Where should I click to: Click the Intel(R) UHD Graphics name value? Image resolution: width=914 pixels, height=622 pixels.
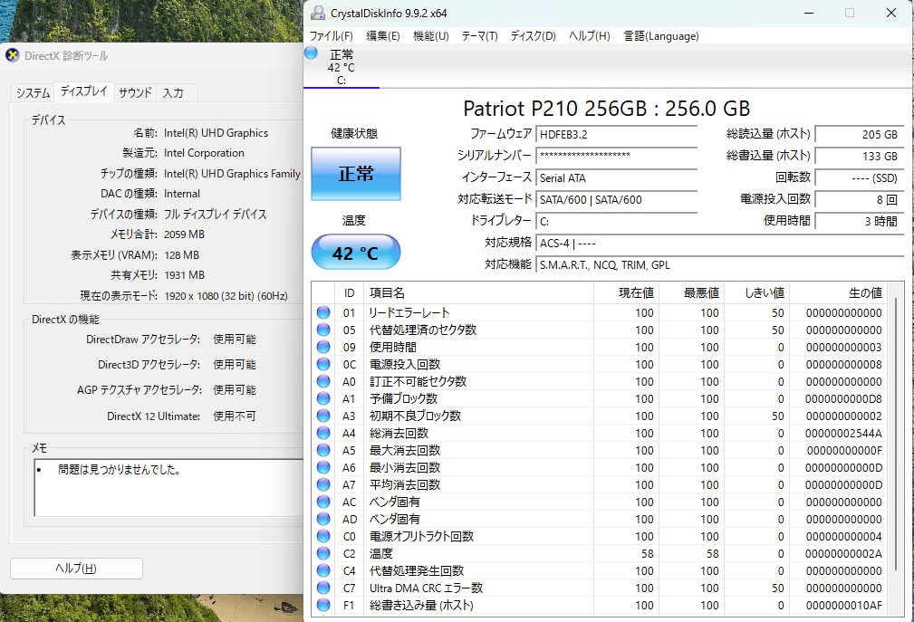[216, 133]
